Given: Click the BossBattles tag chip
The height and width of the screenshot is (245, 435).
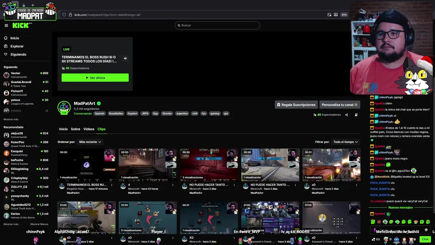Looking at the screenshot, I should pos(116,114).
